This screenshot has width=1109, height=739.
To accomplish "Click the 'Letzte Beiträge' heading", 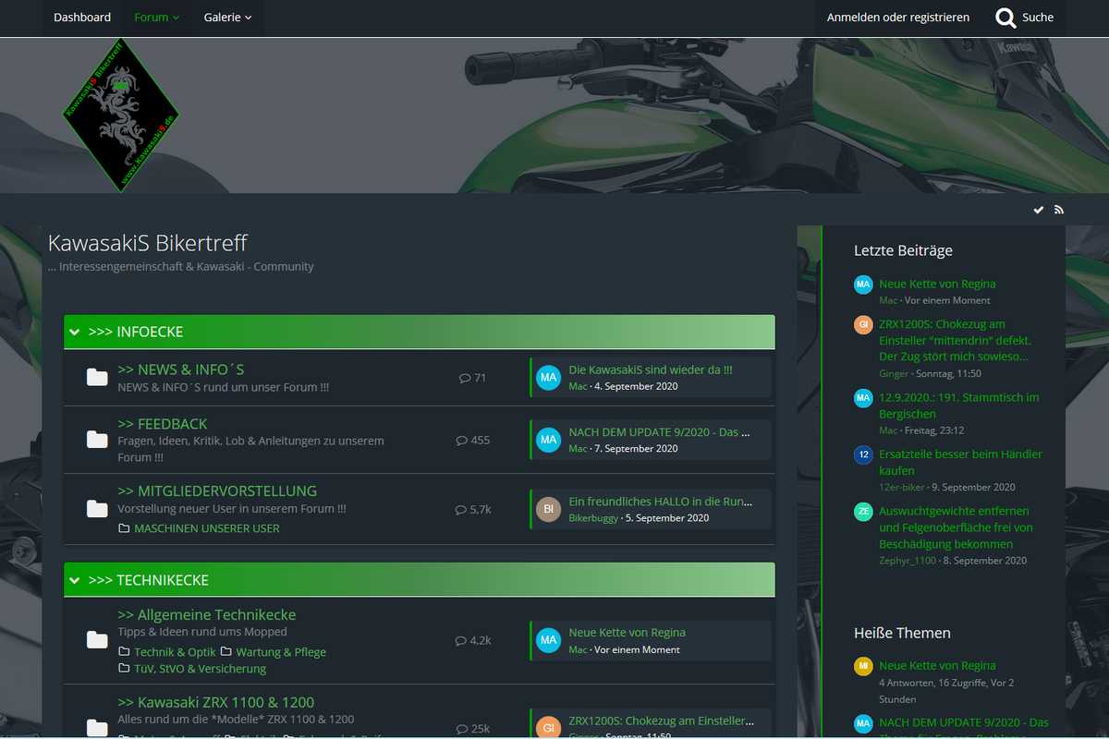I will 903,250.
